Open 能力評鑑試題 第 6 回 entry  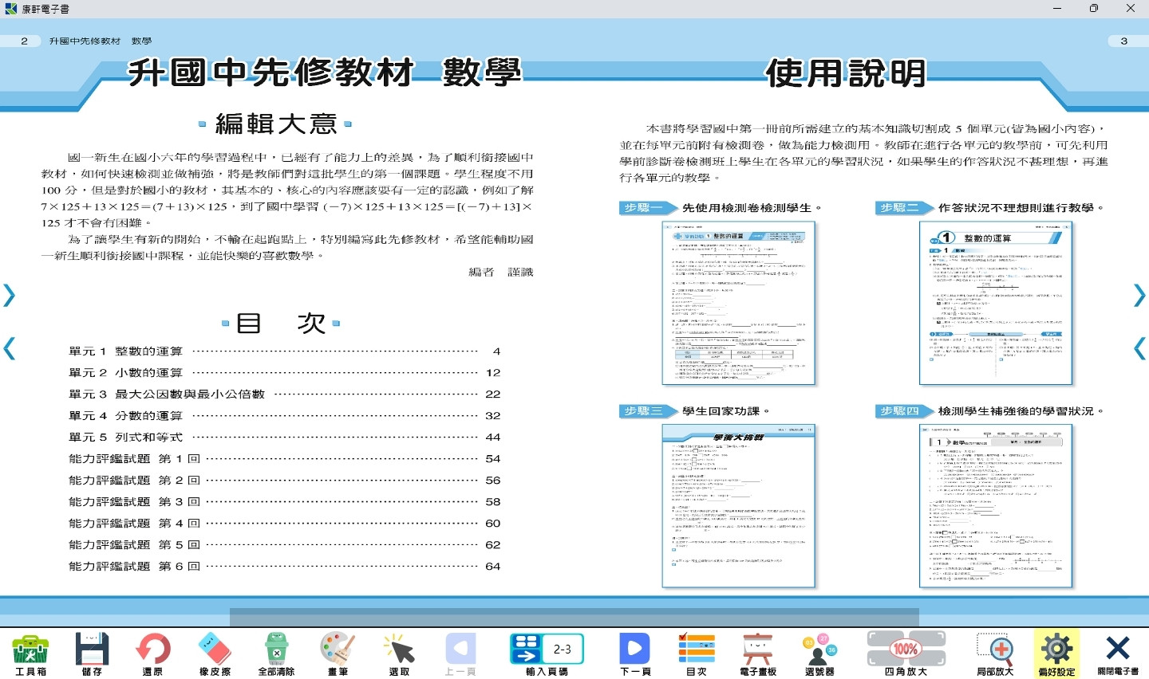[285, 567]
